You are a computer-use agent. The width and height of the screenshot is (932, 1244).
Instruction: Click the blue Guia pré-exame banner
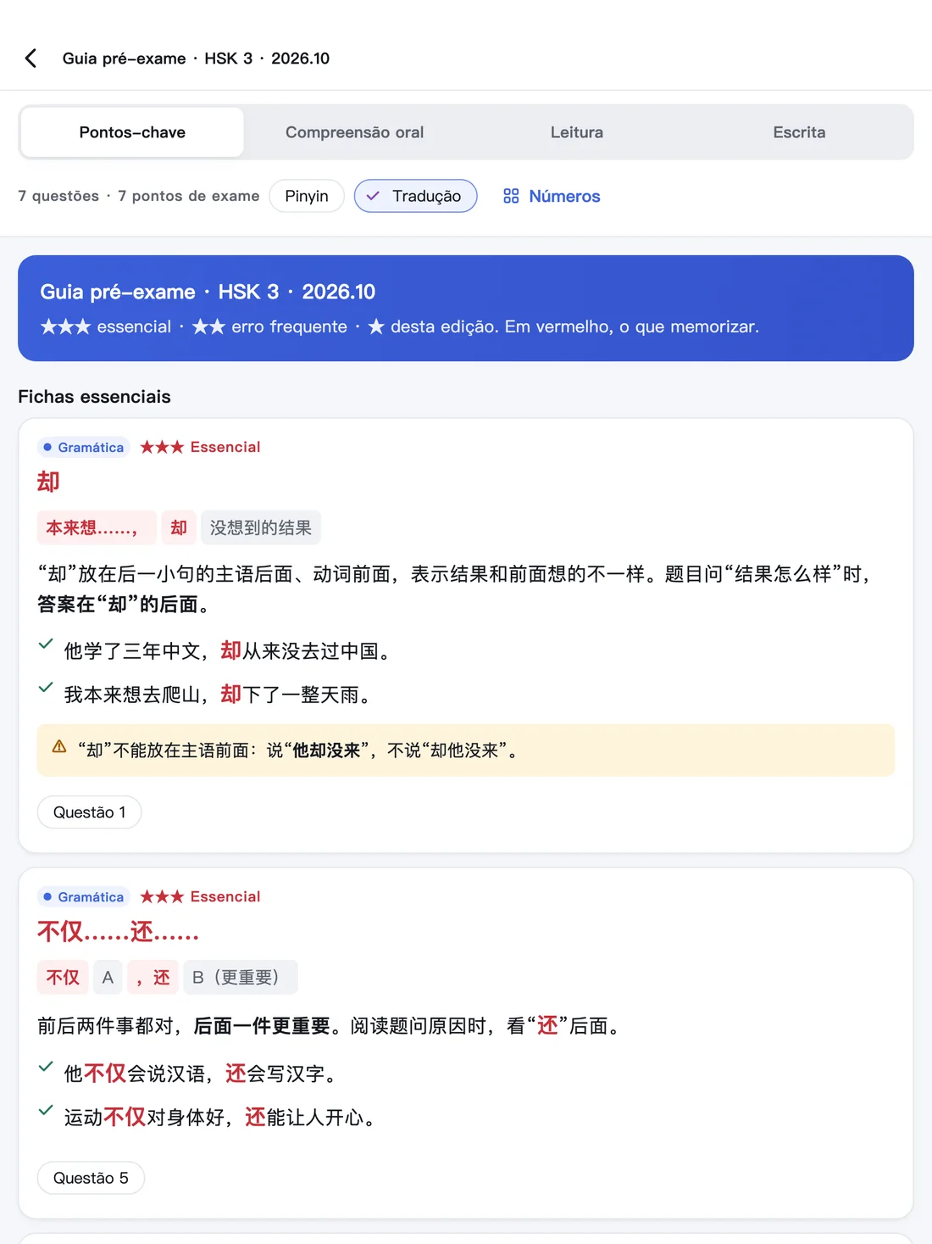coord(466,308)
